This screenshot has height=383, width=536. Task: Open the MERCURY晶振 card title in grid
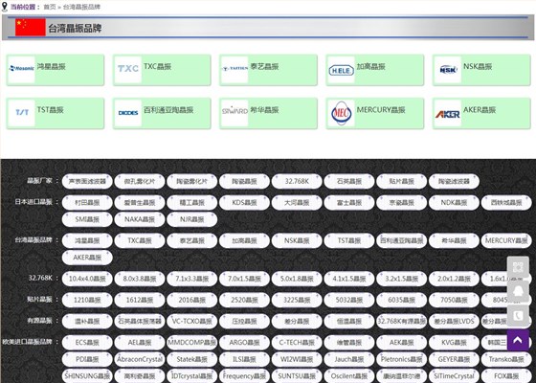[381, 110]
